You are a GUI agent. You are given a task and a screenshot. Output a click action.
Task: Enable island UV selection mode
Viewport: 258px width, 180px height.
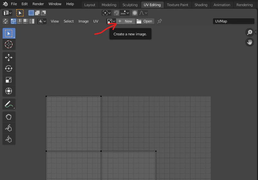tap(32, 21)
